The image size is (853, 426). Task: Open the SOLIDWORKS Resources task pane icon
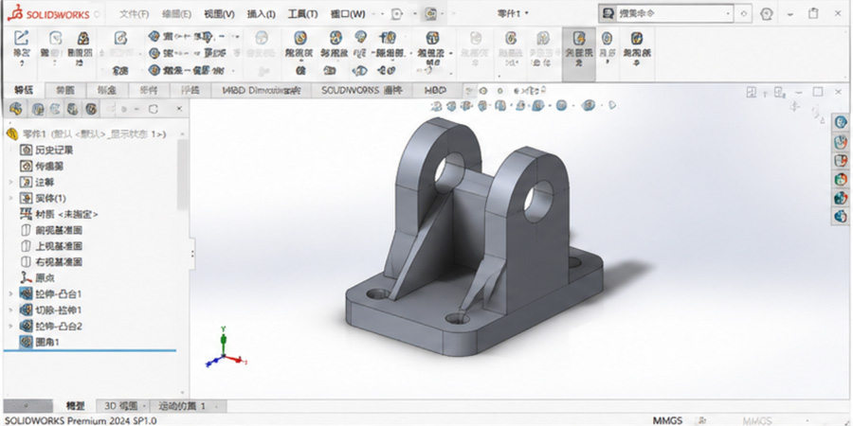coord(841,122)
